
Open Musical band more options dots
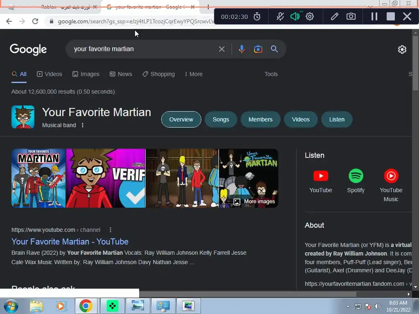[83, 125]
